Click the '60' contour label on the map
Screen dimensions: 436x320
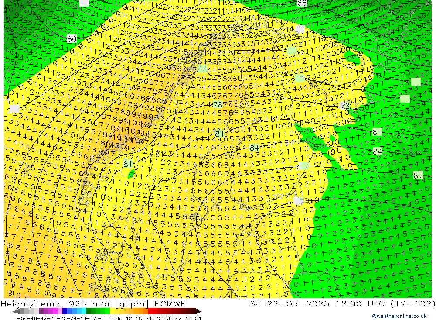pos(72,39)
